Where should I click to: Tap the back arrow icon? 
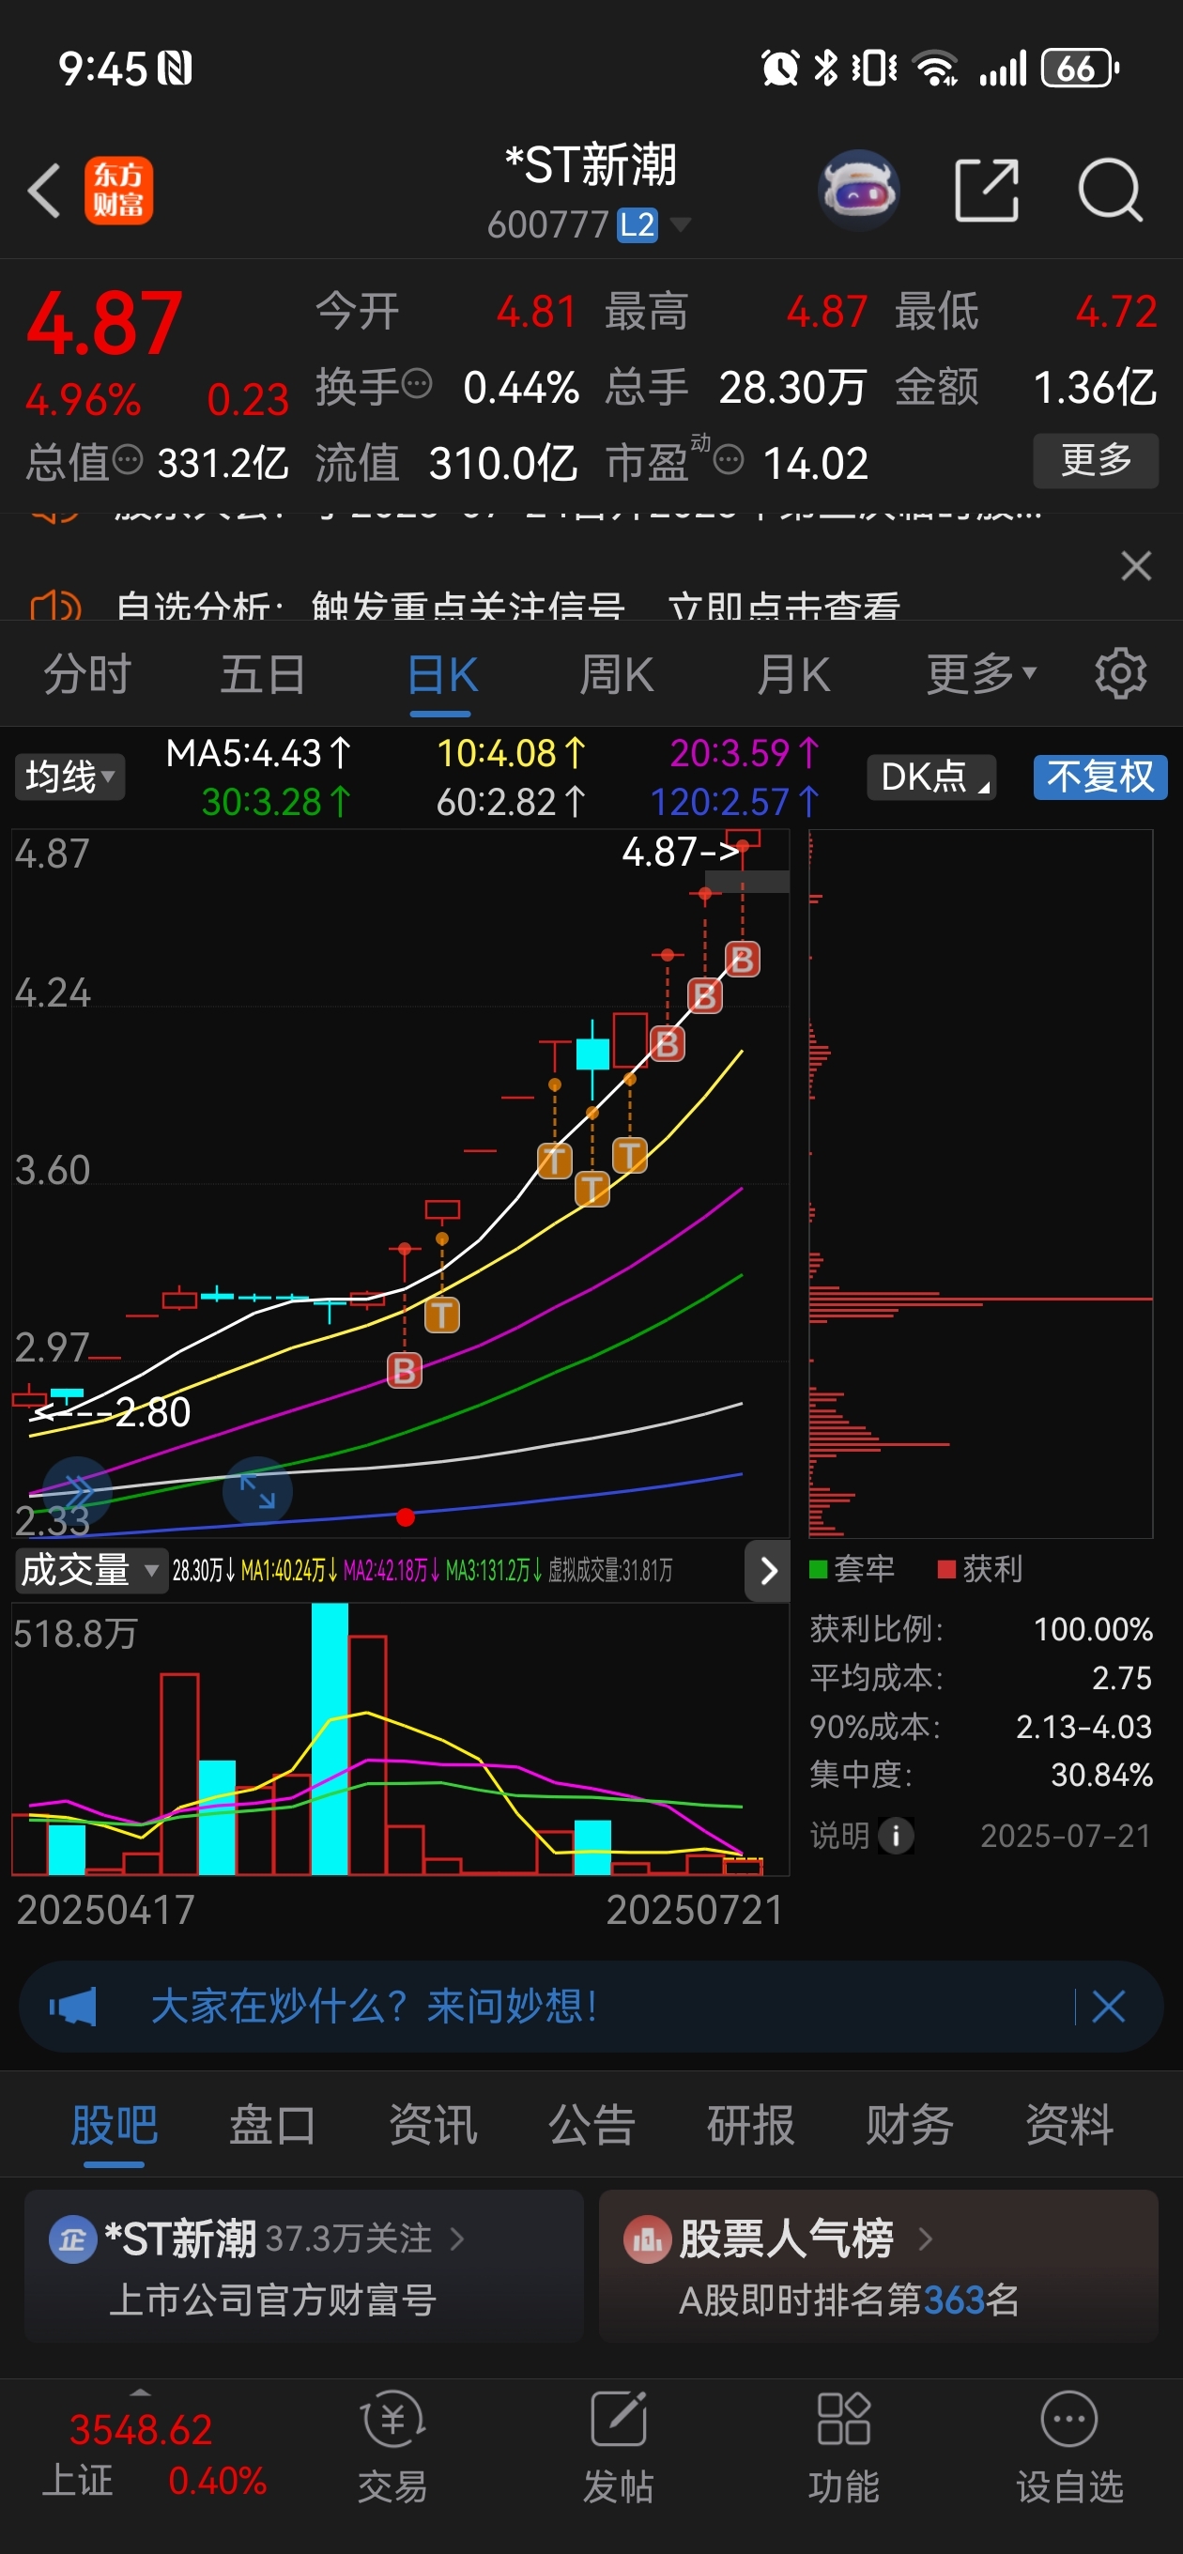(x=45, y=191)
